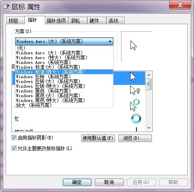The width and height of the screenshot is (194, 192).
Task: Select Windows 反转 (大) (系统方案)
Action: (x=64, y=81)
